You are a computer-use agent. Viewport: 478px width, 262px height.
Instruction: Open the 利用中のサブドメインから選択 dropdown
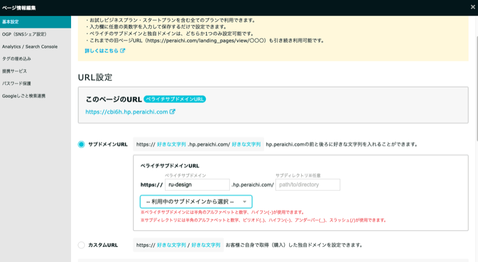[196, 201]
